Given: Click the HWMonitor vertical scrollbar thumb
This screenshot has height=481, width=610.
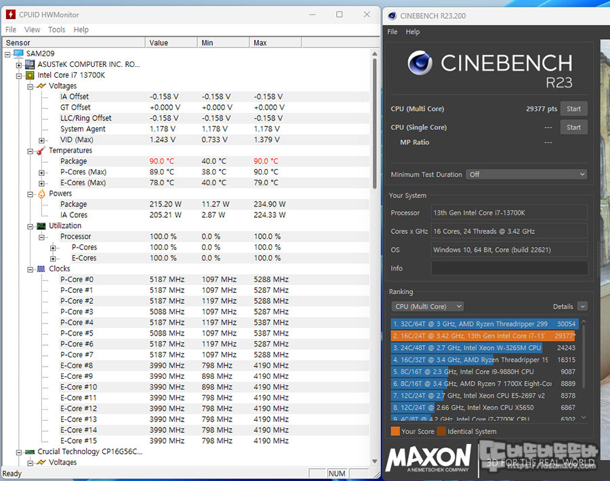Looking at the screenshot, I should tap(375, 123).
